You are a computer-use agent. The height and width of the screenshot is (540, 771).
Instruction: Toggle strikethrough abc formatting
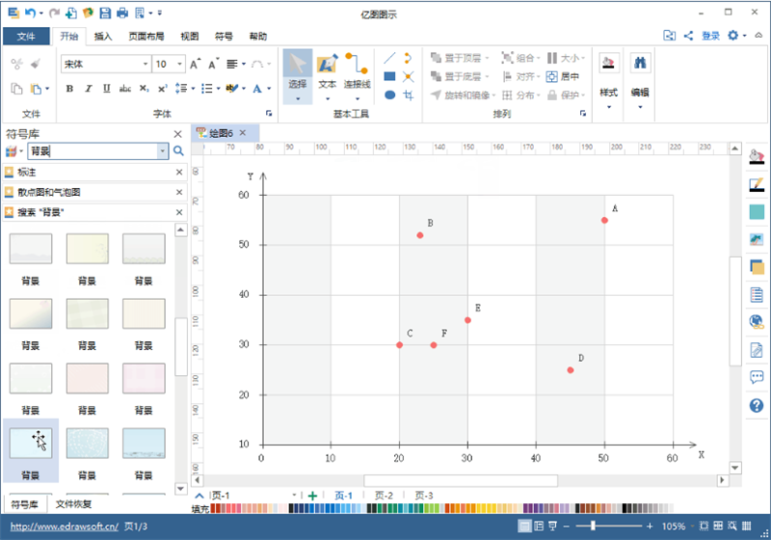125,89
